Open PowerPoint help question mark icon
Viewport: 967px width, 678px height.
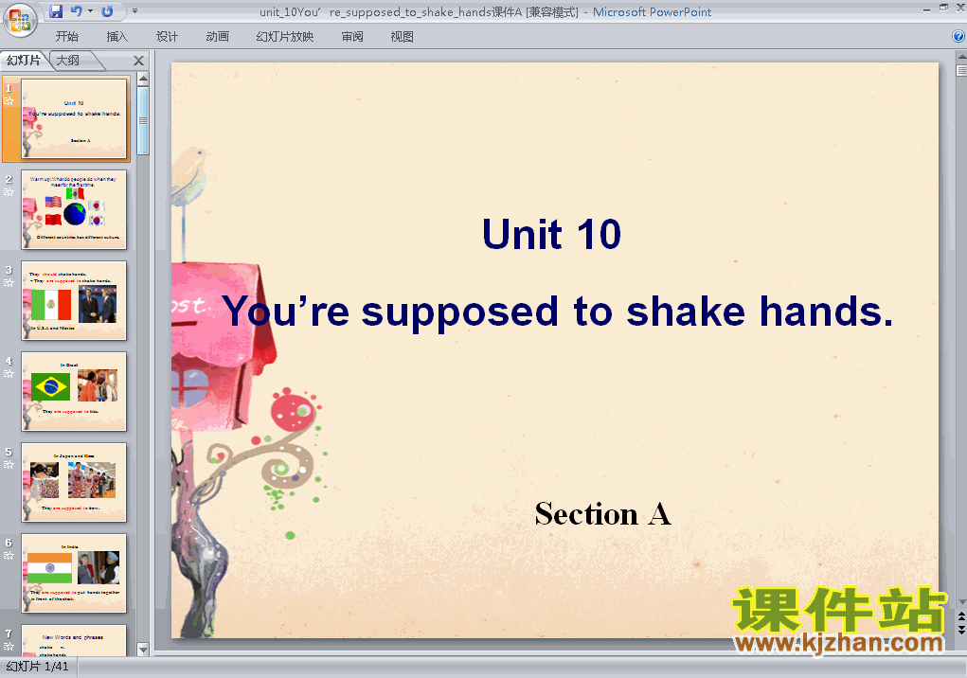tap(959, 36)
